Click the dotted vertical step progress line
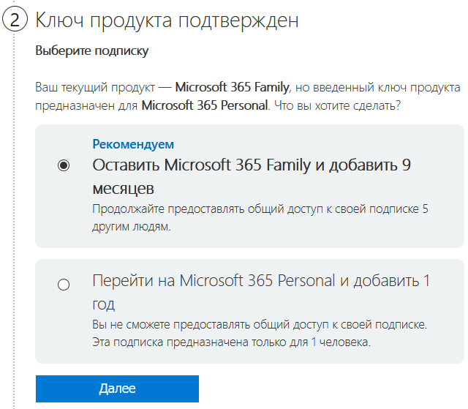This screenshot has height=409, width=468. pos(14,221)
